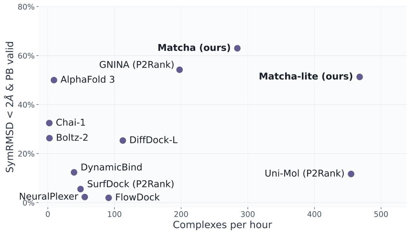Select the FlowDock scatter dot

(109, 198)
